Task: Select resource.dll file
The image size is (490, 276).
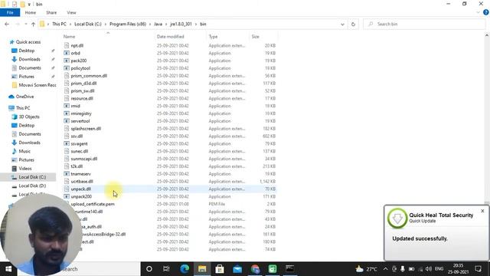Action: tap(82, 98)
